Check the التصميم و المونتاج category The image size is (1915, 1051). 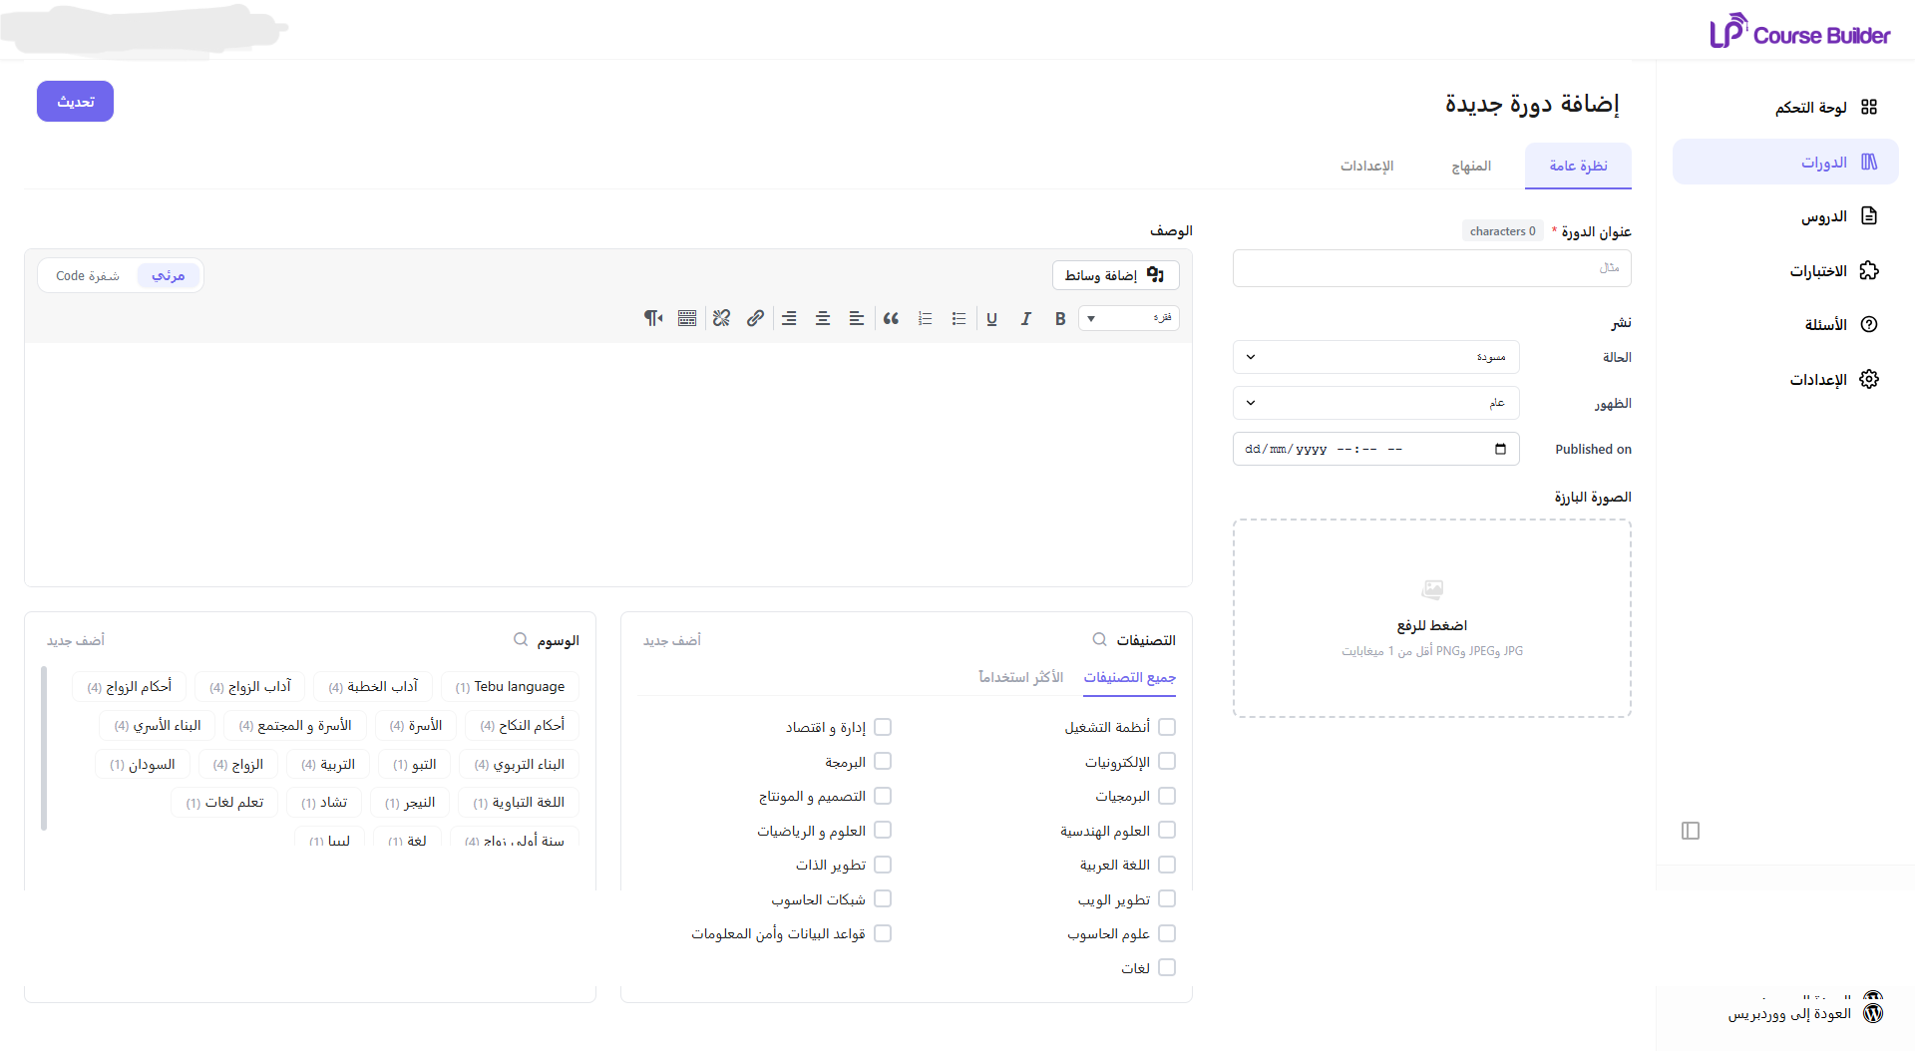[883, 796]
